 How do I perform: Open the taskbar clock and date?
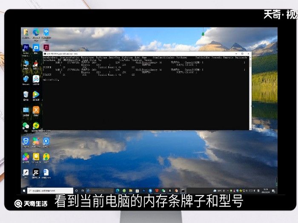coord(266,191)
